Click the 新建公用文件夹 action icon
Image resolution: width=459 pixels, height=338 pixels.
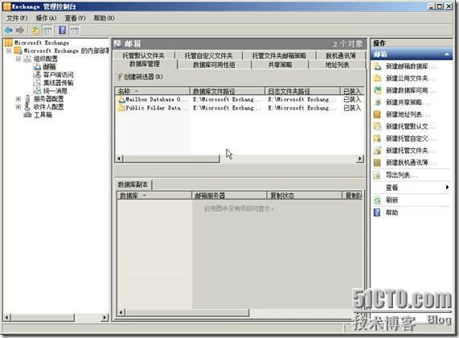(x=378, y=78)
